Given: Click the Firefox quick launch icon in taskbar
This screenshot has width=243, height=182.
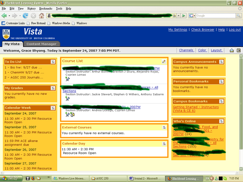Looking at the screenshot, I should [x=33, y=178].
